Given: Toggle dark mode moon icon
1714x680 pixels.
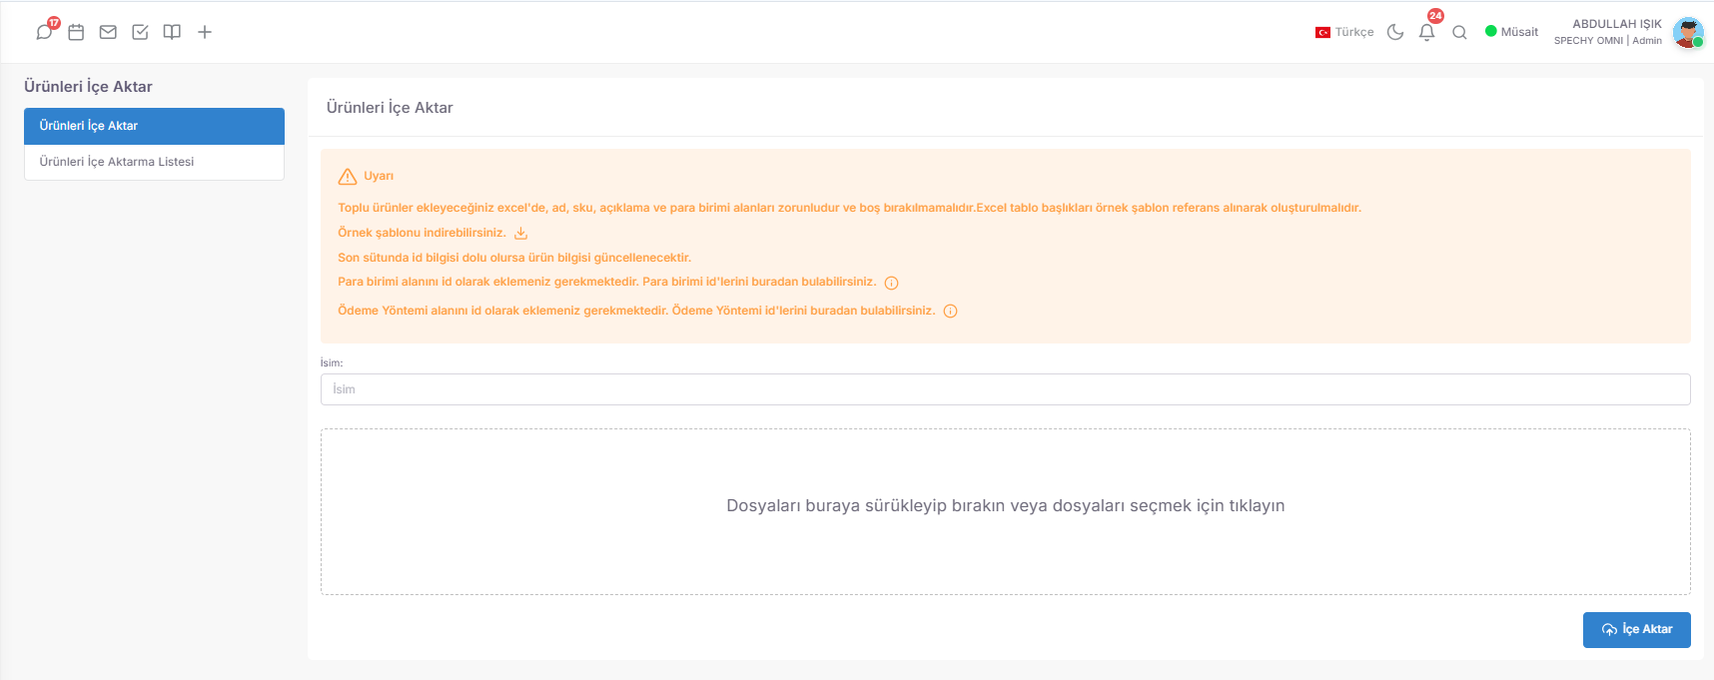Looking at the screenshot, I should pos(1395,32).
